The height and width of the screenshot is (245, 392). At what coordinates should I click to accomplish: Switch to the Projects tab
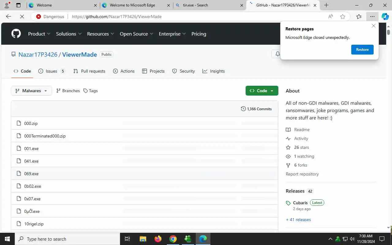(x=153, y=71)
